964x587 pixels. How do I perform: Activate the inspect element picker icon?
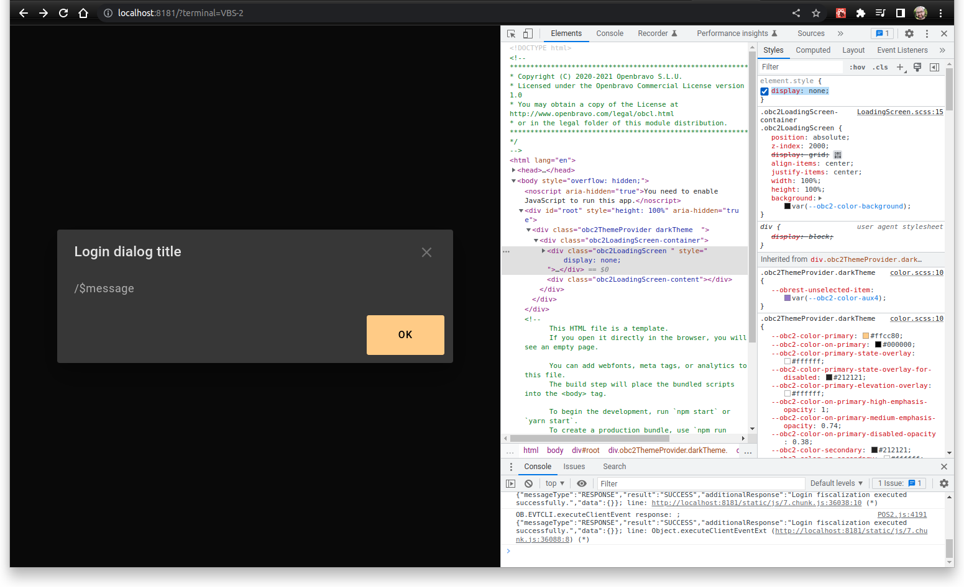511,34
